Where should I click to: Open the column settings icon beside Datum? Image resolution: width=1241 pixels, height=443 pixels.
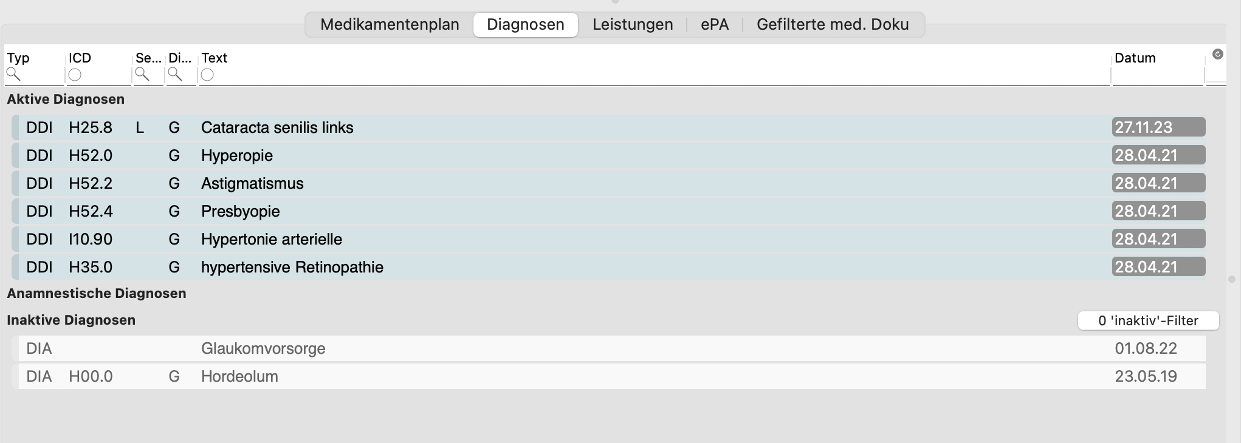tap(1217, 55)
